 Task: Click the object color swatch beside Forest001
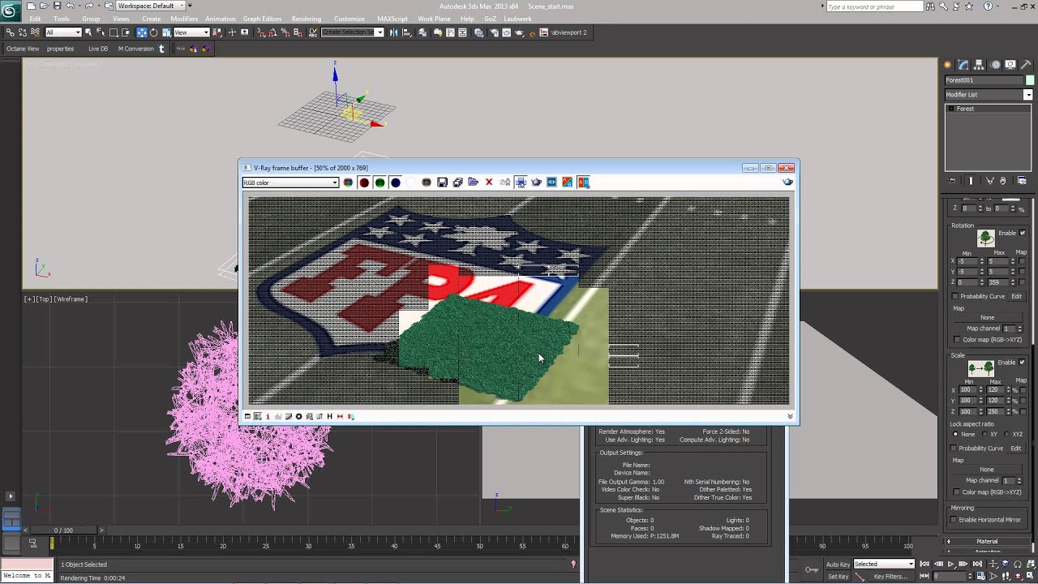click(x=1030, y=80)
